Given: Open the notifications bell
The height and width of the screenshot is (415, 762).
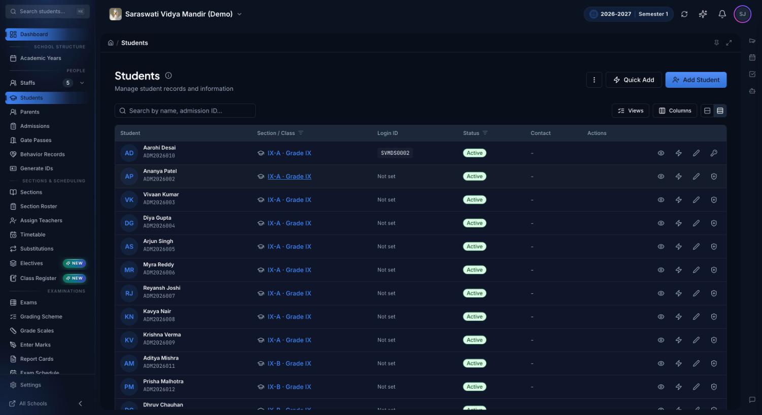Looking at the screenshot, I should pos(722,14).
